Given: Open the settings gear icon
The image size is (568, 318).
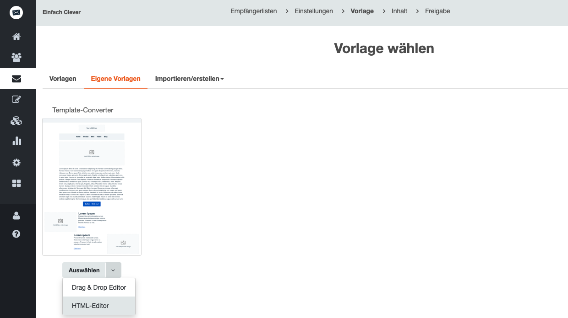Looking at the screenshot, I should [x=16, y=163].
